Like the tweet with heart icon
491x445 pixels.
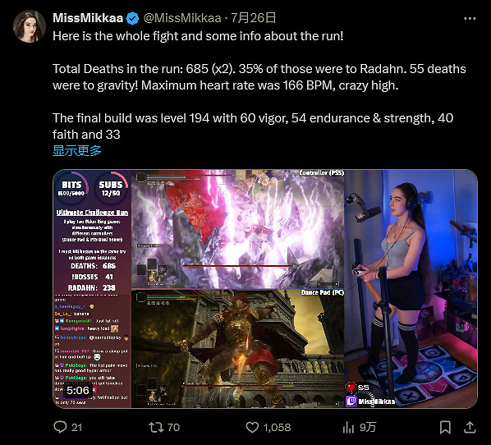252,427
